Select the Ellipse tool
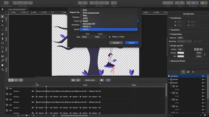This screenshot has width=209, height=117. [x=2, y=47]
